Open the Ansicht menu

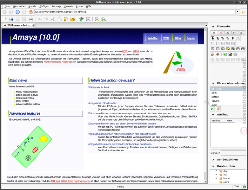pos(32,6)
